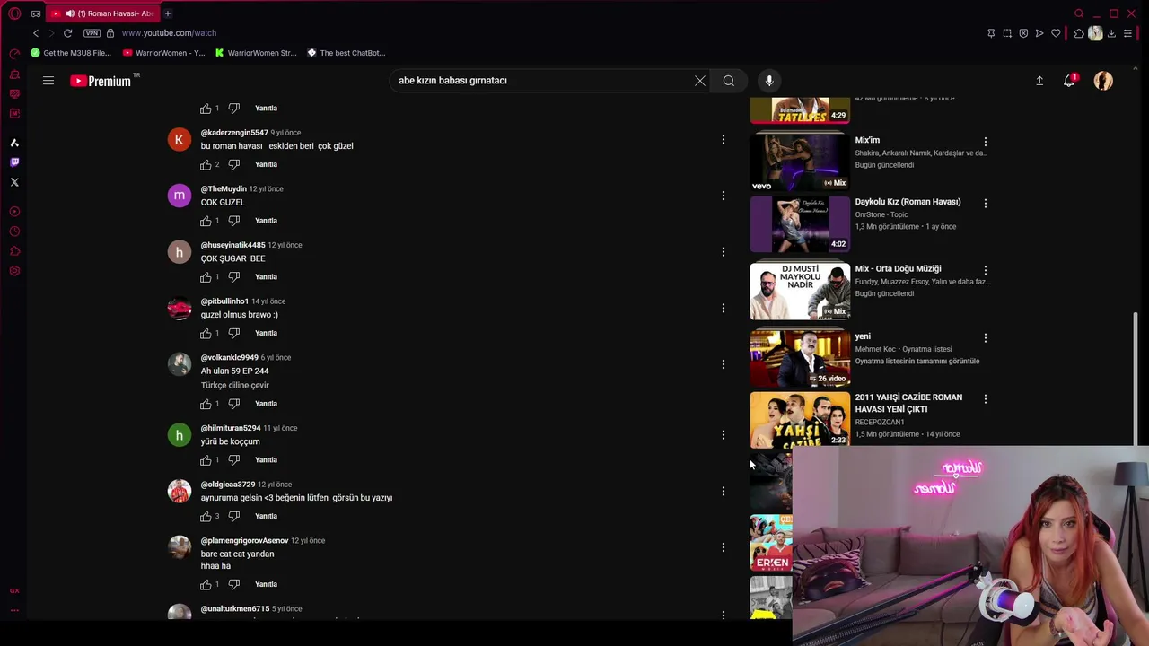The height and width of the screenshot is (646, 1149).
Task: Open options menu for huseyinatik4485 comment
Action: pos(724,252)
